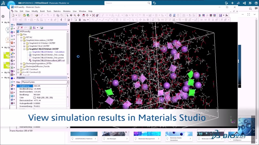This screenshot has width=259, height=145.
Task: Click the animation Stop square button
Action: 68,20
